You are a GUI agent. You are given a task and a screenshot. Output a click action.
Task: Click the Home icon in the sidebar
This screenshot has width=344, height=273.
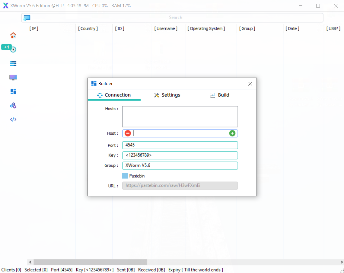click(x=13, y=35)
